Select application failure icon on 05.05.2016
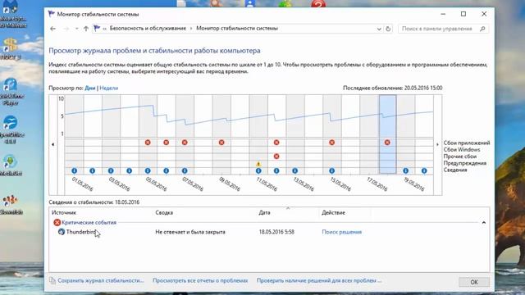Image resolution: width=525 pixels, height=295 pixels. (x=148, y=143)
